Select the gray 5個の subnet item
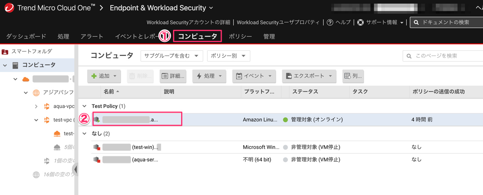Screen dimensions: 483x195 (64, 147)
